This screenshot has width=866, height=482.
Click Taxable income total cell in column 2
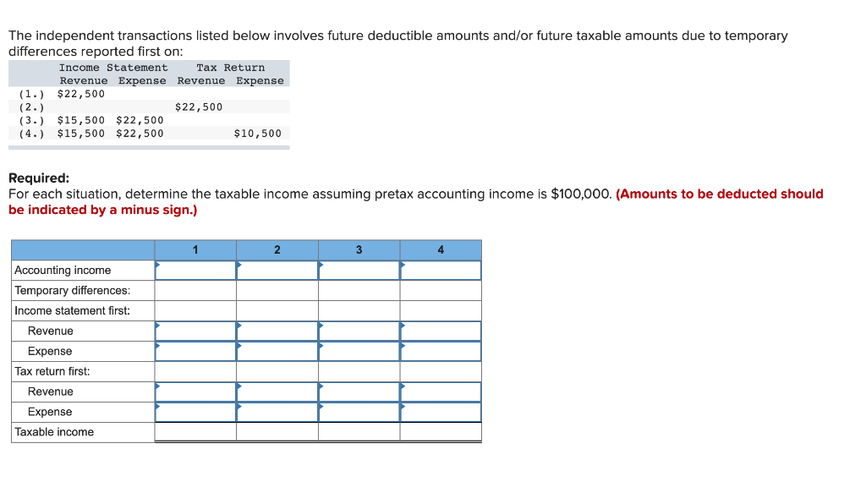(277, 432)
